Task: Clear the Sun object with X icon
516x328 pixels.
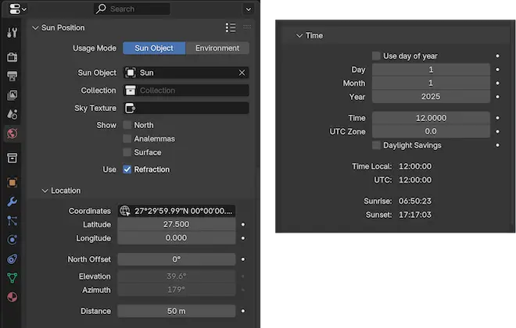Action: 242,73
